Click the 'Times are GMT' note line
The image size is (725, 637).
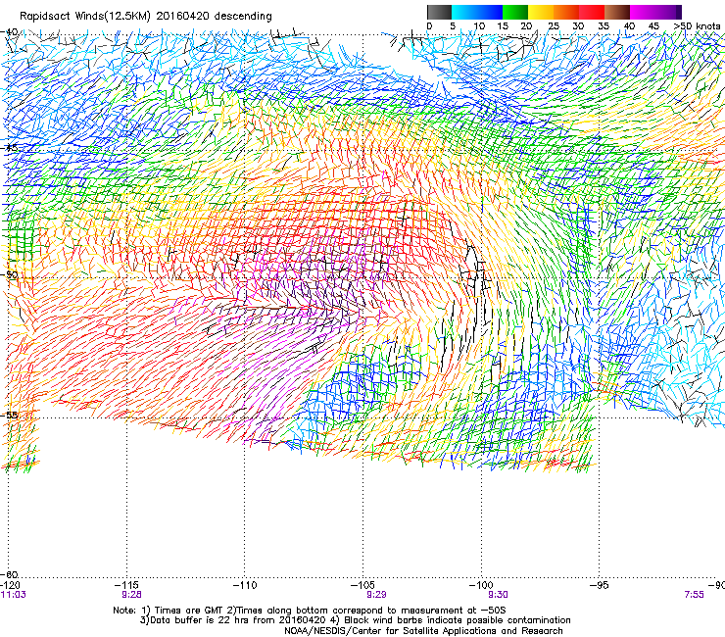click(310, 611)
